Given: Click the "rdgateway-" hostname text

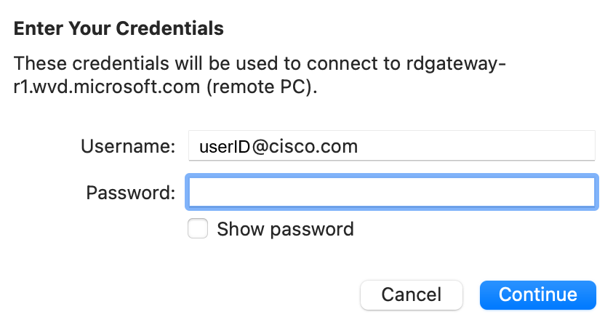Looking at the screenshot, I should (455, 64).
